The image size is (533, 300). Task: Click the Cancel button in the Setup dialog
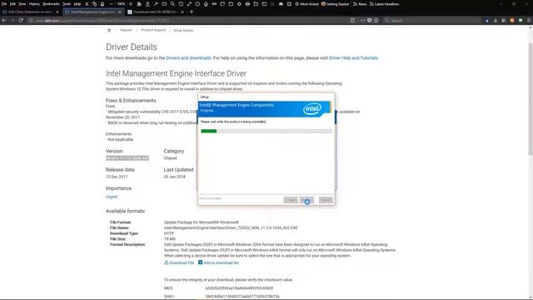point(326,200)
